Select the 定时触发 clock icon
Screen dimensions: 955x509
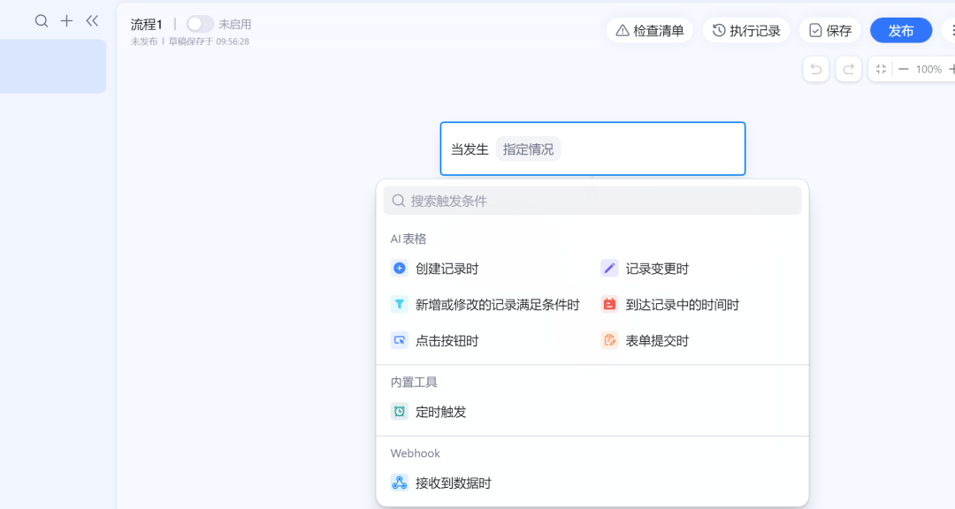point(399,411)
